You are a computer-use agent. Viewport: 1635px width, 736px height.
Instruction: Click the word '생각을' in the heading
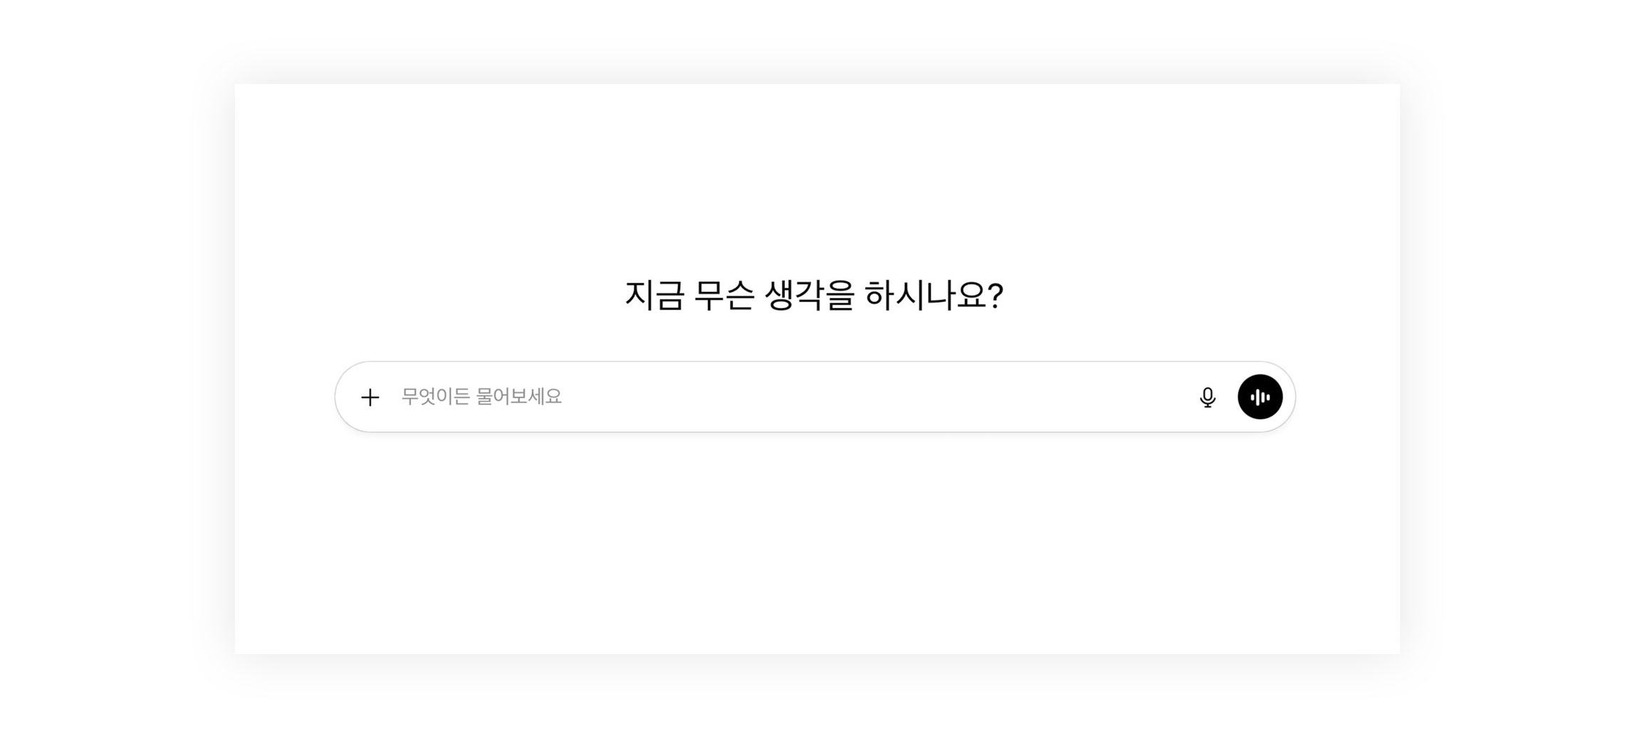pos(809,295)
